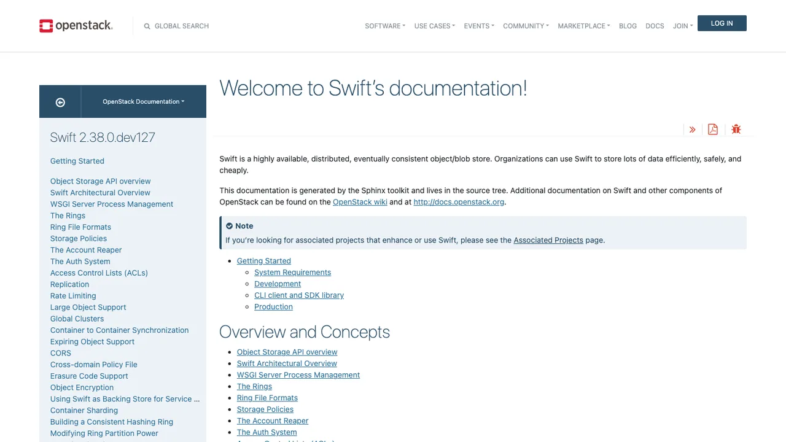
Task: Expand the JOIN menu
Action: (x=683, y=26)
